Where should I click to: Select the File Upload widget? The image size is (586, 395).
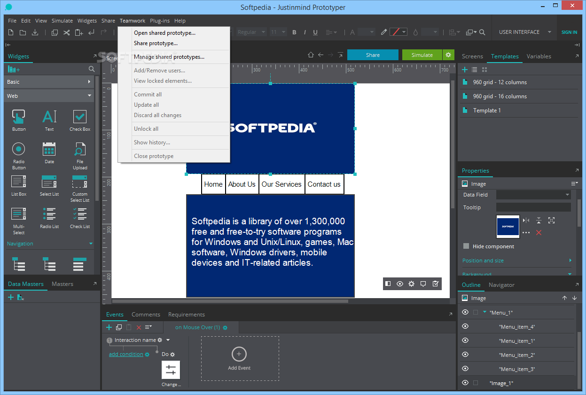click(80, 156)
